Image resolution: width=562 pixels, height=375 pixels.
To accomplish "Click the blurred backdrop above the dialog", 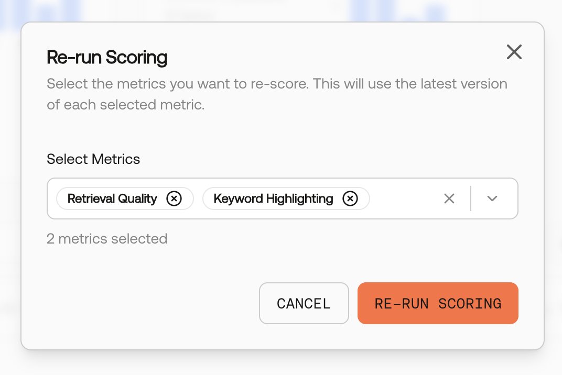I will tap(281, 10).
